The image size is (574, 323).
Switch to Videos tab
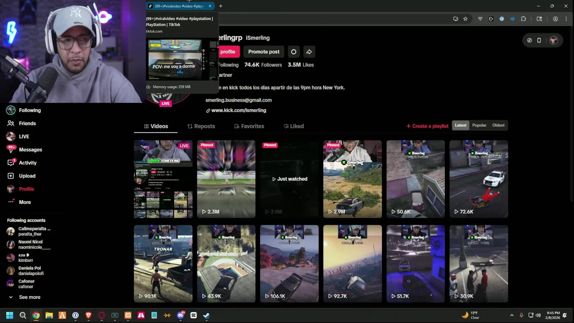coord(156,126)
